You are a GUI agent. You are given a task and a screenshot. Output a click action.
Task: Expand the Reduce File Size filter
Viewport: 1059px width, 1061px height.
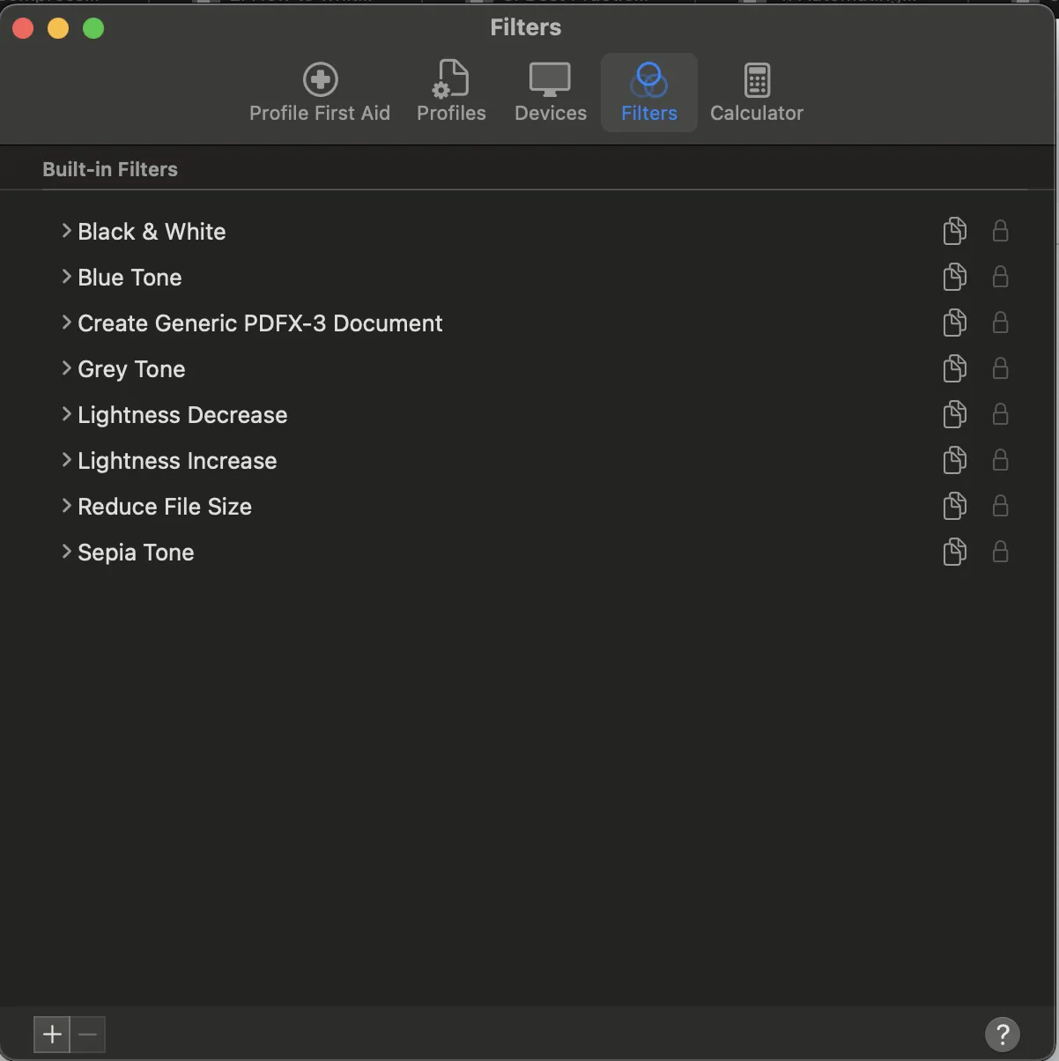[x=66, y=506]
